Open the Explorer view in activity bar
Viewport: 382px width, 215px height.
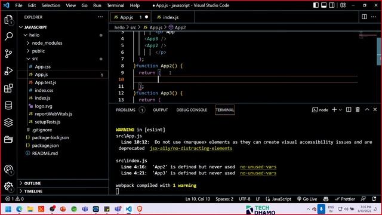[8, 20]
